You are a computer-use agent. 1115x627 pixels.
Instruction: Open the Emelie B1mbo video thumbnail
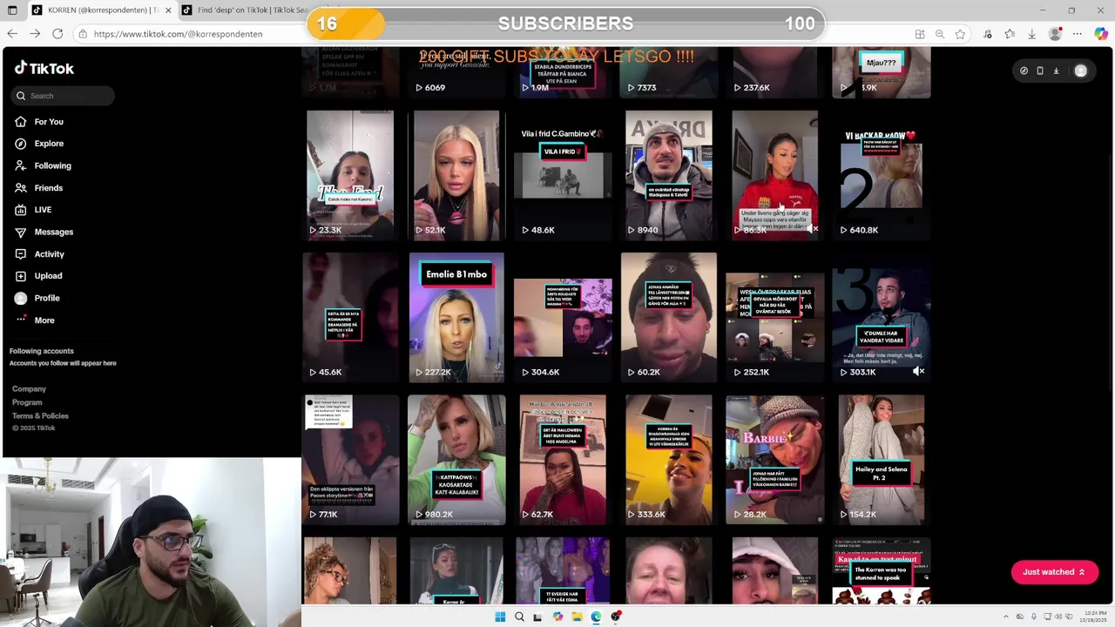pyautogui.click(x=456, y=318)
